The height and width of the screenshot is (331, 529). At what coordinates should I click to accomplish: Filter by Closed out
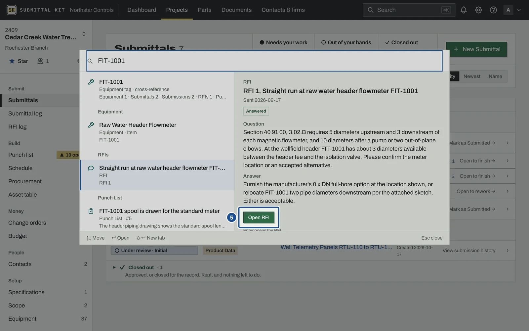point(401,42)
